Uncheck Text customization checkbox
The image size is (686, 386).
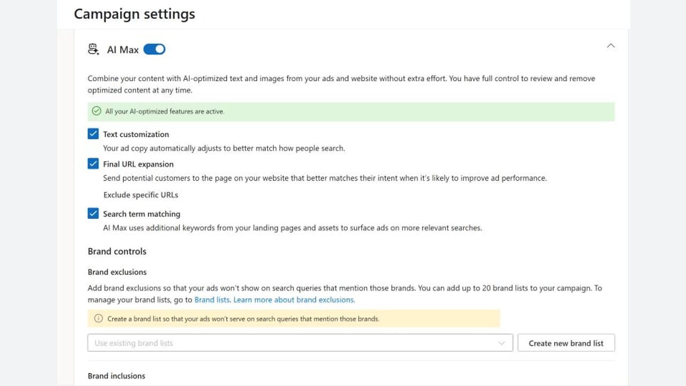(x=93, y=134)
